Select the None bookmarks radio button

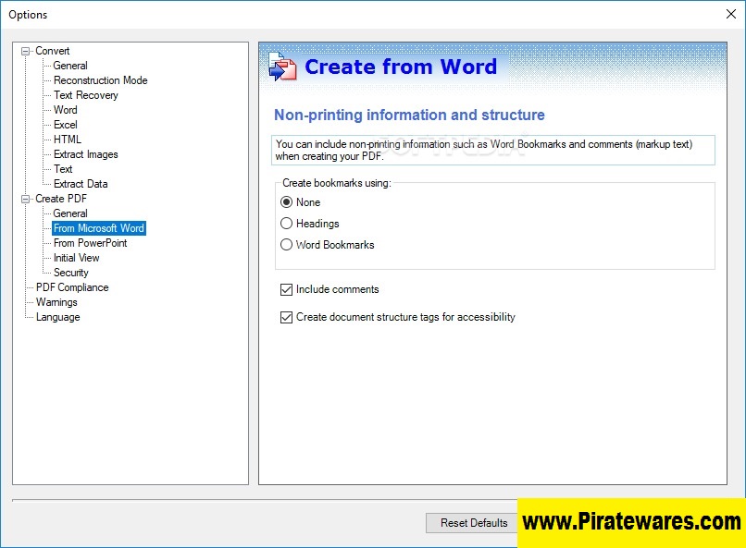click(x=287, y=202)
